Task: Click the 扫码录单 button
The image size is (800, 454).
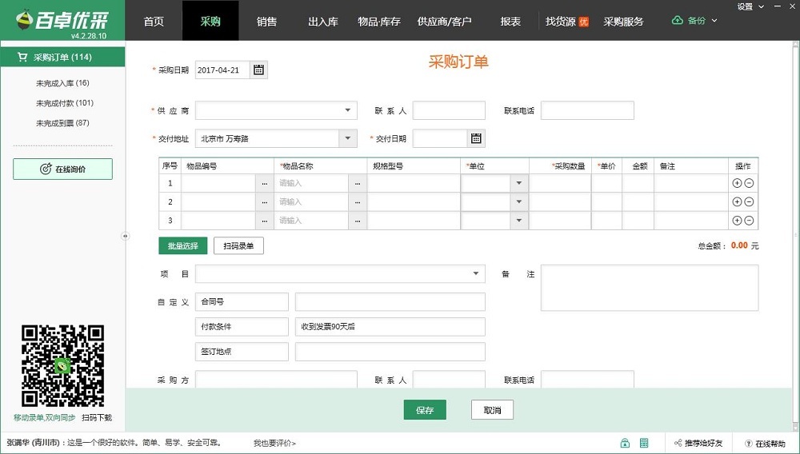Action: coord(238,245)
